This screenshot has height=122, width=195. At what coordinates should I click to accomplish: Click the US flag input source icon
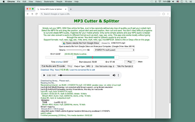178,2
